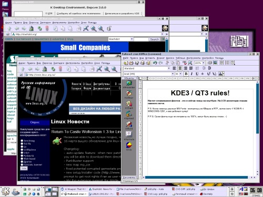
Task: Open Arial font family dropdown
Action: coord(173,74)
